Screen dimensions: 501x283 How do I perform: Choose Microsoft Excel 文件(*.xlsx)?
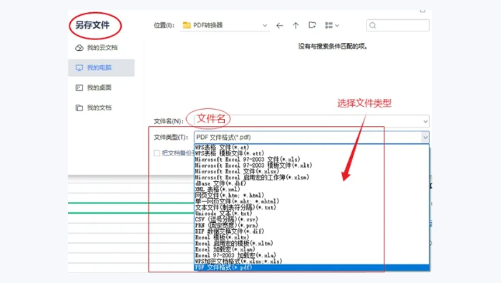click(311, 171)
